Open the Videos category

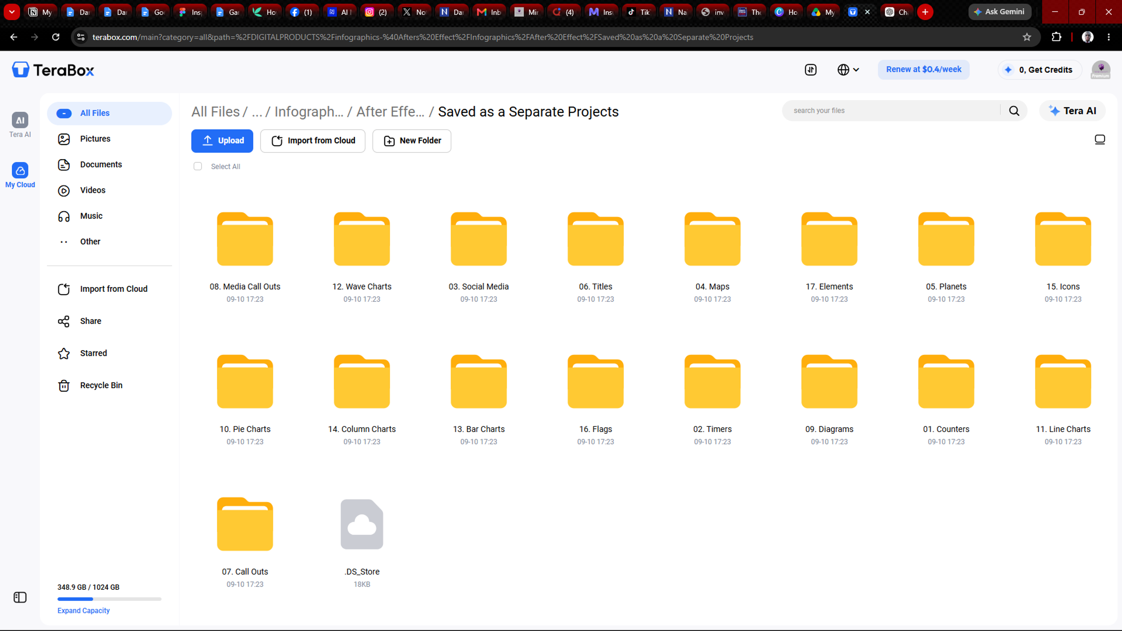click(110, 190)
